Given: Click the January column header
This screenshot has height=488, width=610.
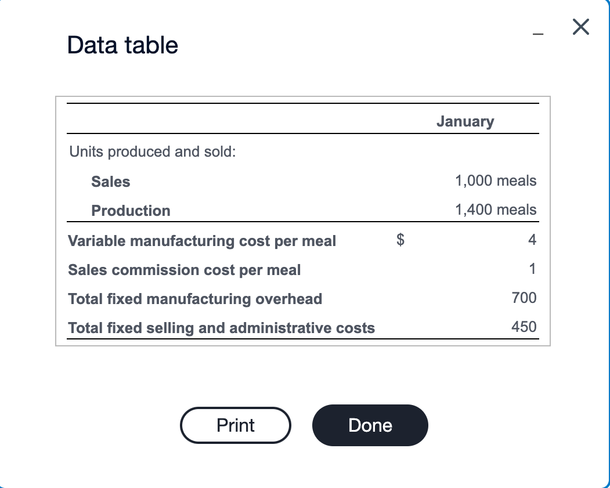Looking at the screenshot, I should (x=465, y=121).
